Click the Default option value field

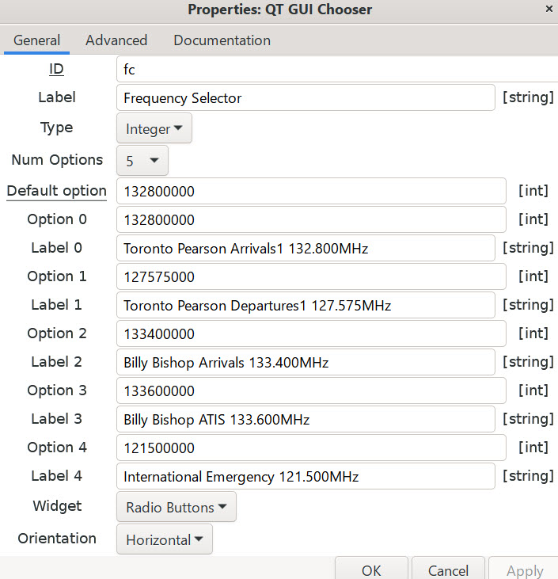(x=310, y=191)
